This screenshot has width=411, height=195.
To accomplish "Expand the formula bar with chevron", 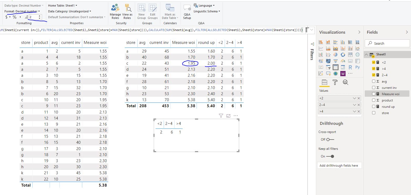I will click(312, 30).
